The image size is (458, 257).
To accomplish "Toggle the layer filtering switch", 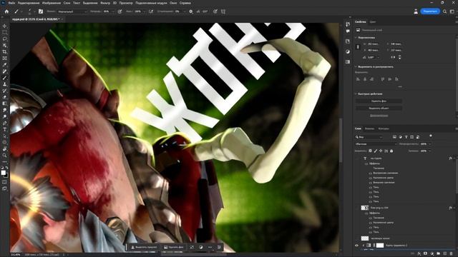I will [x=431, y=136].
